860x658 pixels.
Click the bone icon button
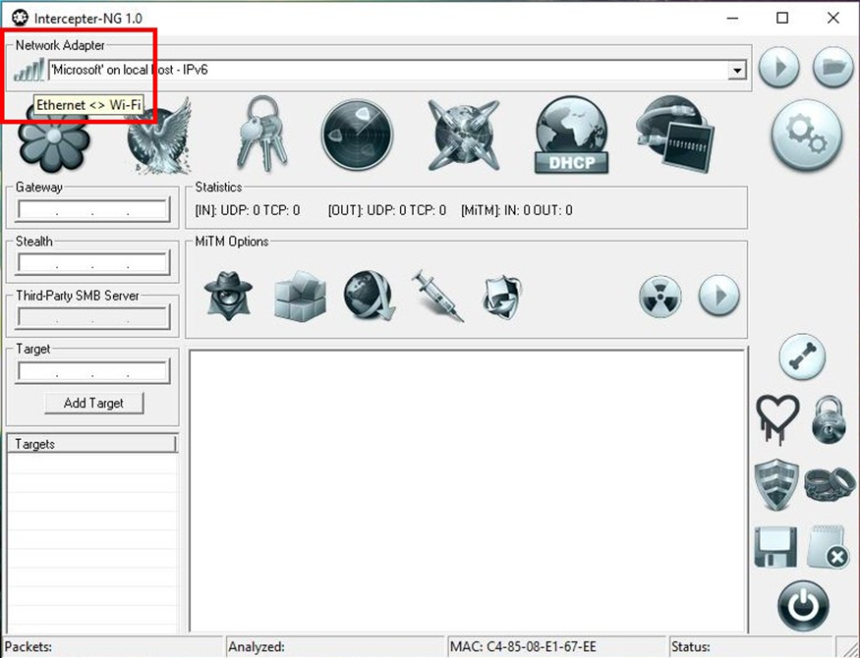(802, 356)
